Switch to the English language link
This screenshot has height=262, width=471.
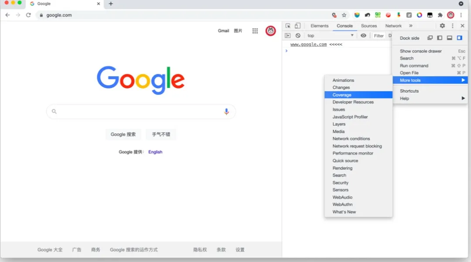[155, 152]
